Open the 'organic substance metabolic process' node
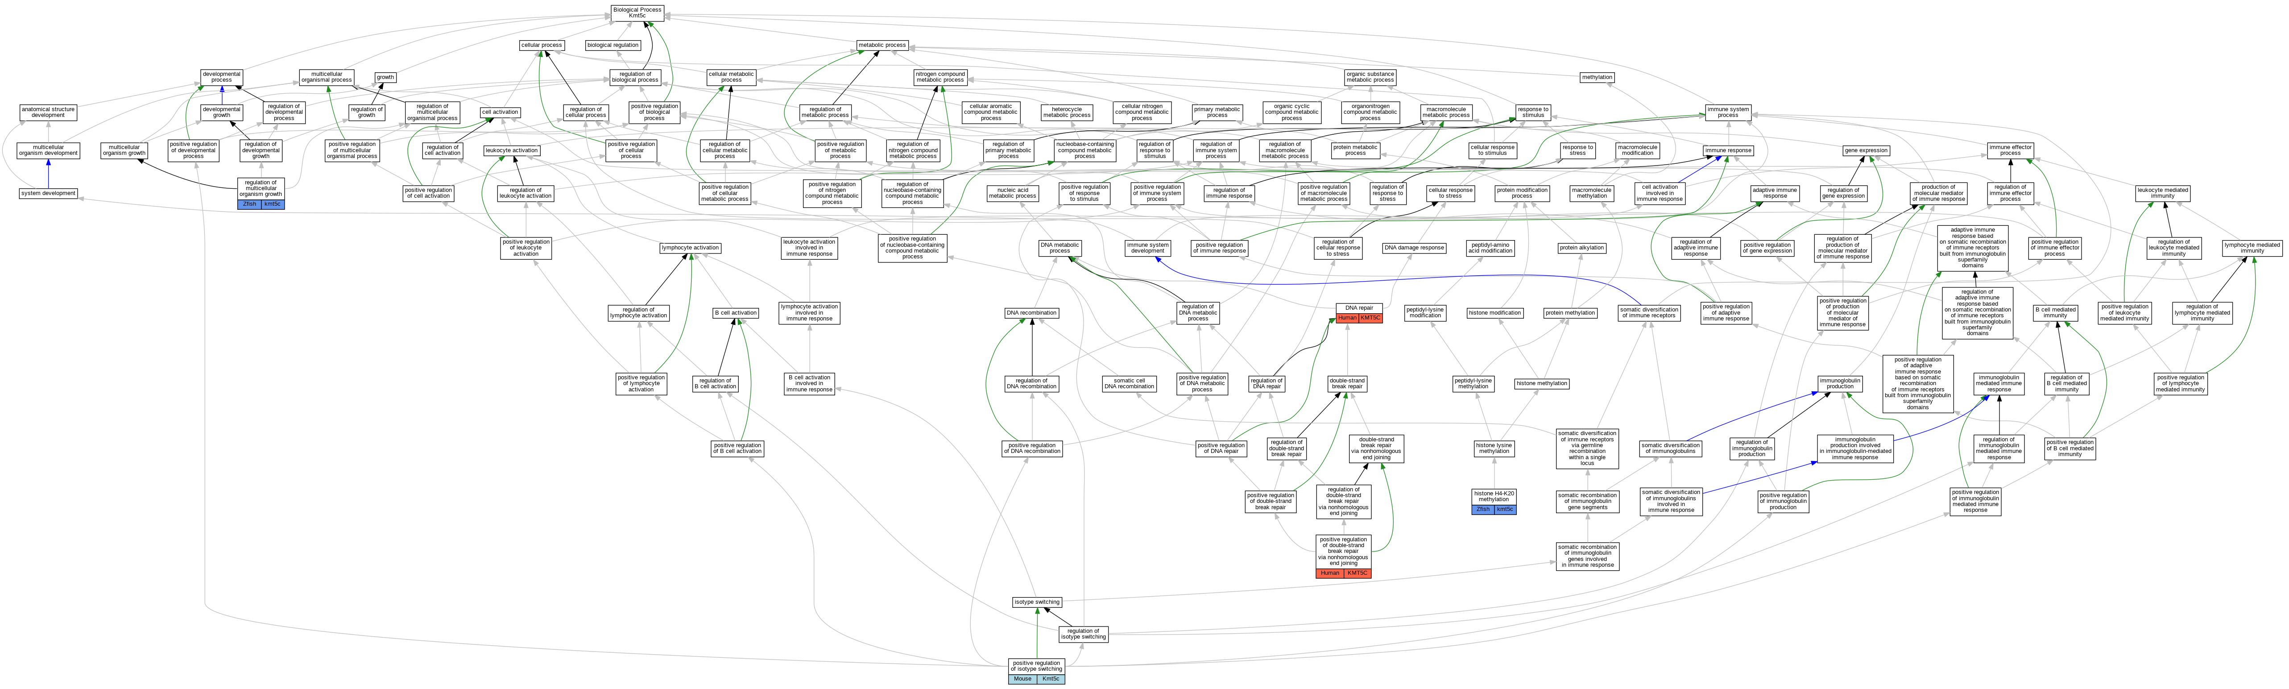Viewport: 2289px width, 689px height. tap(1370, 77)
